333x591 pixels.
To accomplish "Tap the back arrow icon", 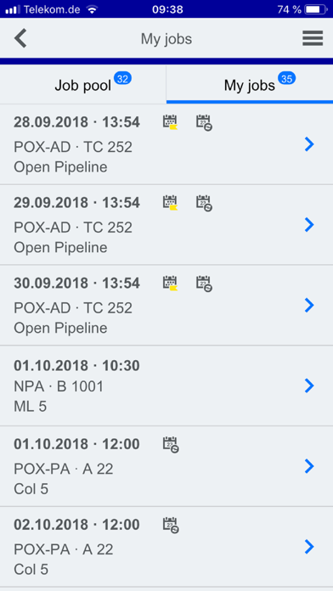I will [x=20, y=38].
